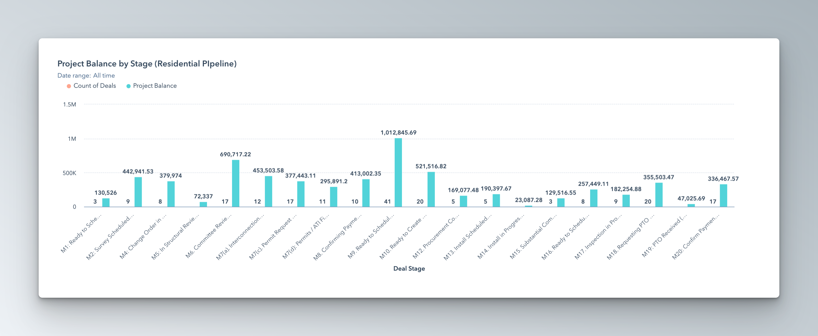Click the Deal Stage axis title
Image resolution: width=818 pixels, height=336 pixels.
(x=409, y=269)
